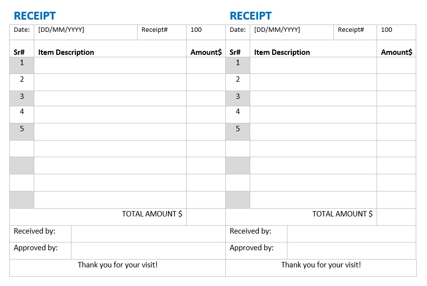Click amount cell for row 2 on left receipt

click(206, 82)
